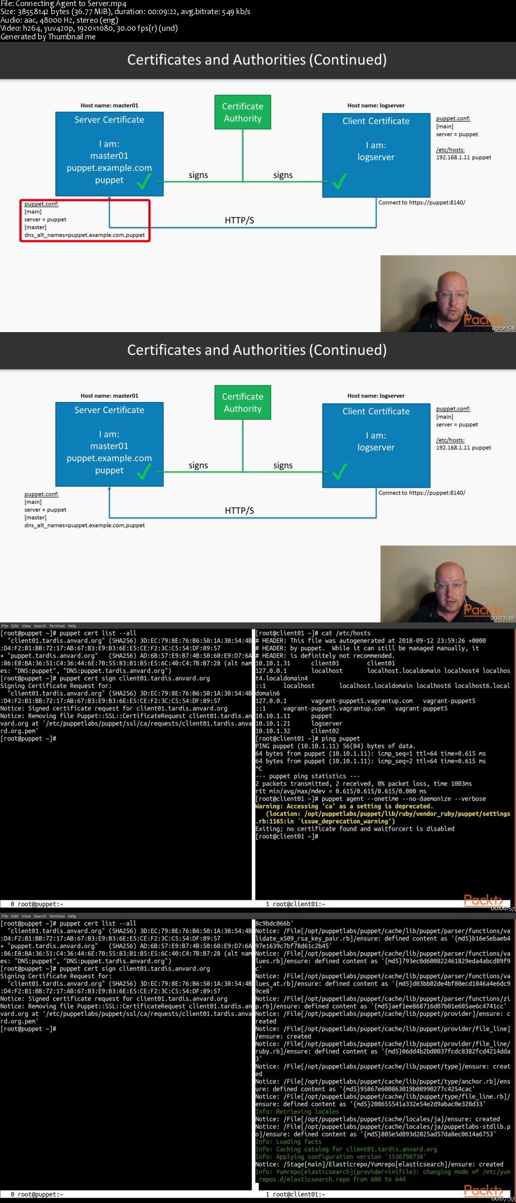
Task: Click green checkmark in 00:01:58 slide's Server Certificate box
Action: 144,181
